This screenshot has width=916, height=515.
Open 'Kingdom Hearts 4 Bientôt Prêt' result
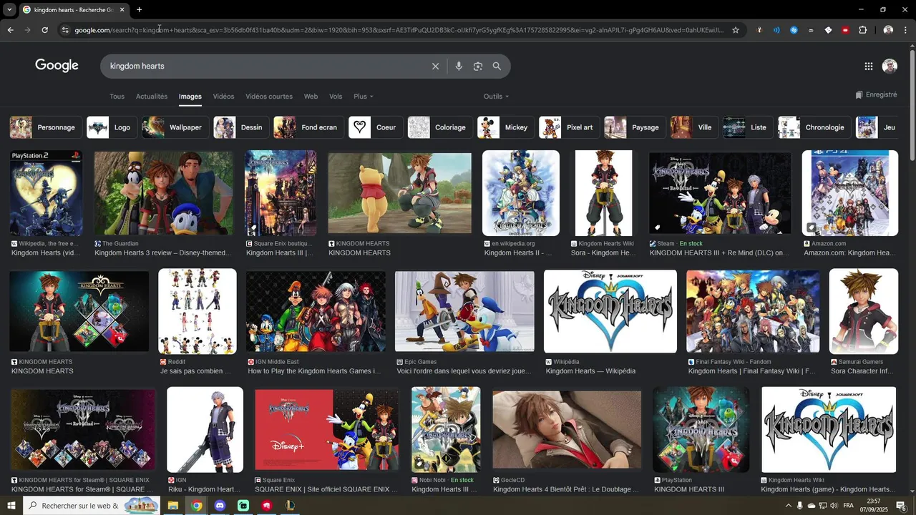566,489
